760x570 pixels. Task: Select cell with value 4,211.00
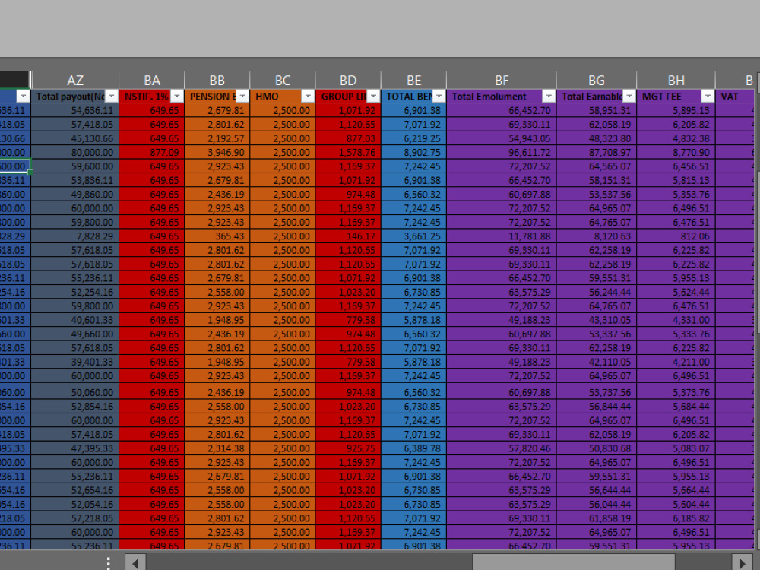[x=676, y=362]
